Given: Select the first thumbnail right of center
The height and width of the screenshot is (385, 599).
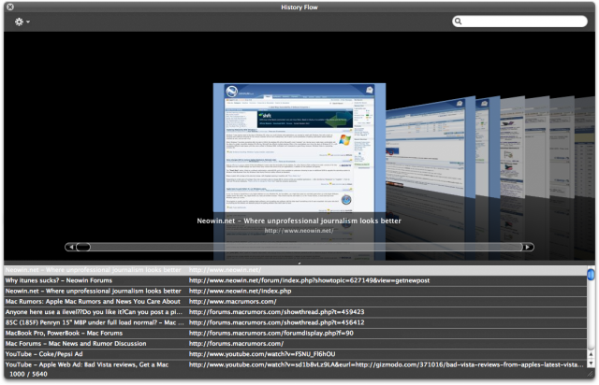Looking at the screenshot, I should click(x=430, y=149).
